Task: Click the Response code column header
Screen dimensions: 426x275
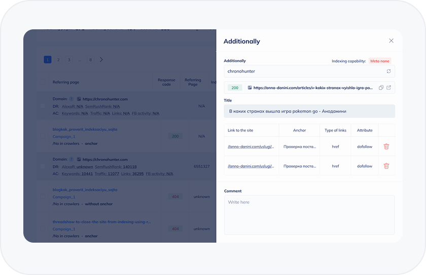Action: [166, 82]
